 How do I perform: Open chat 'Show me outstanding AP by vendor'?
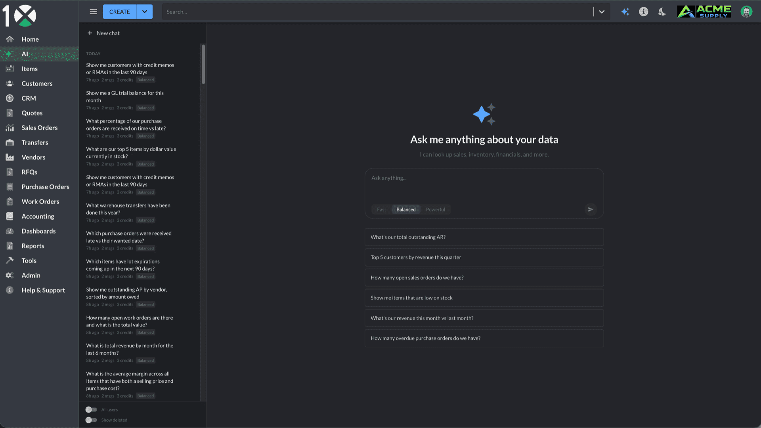(140, 297)
